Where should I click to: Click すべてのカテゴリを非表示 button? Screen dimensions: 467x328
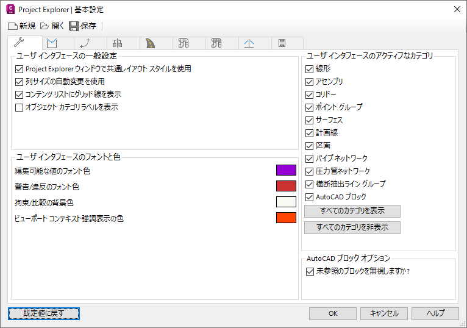click(352, 227)
